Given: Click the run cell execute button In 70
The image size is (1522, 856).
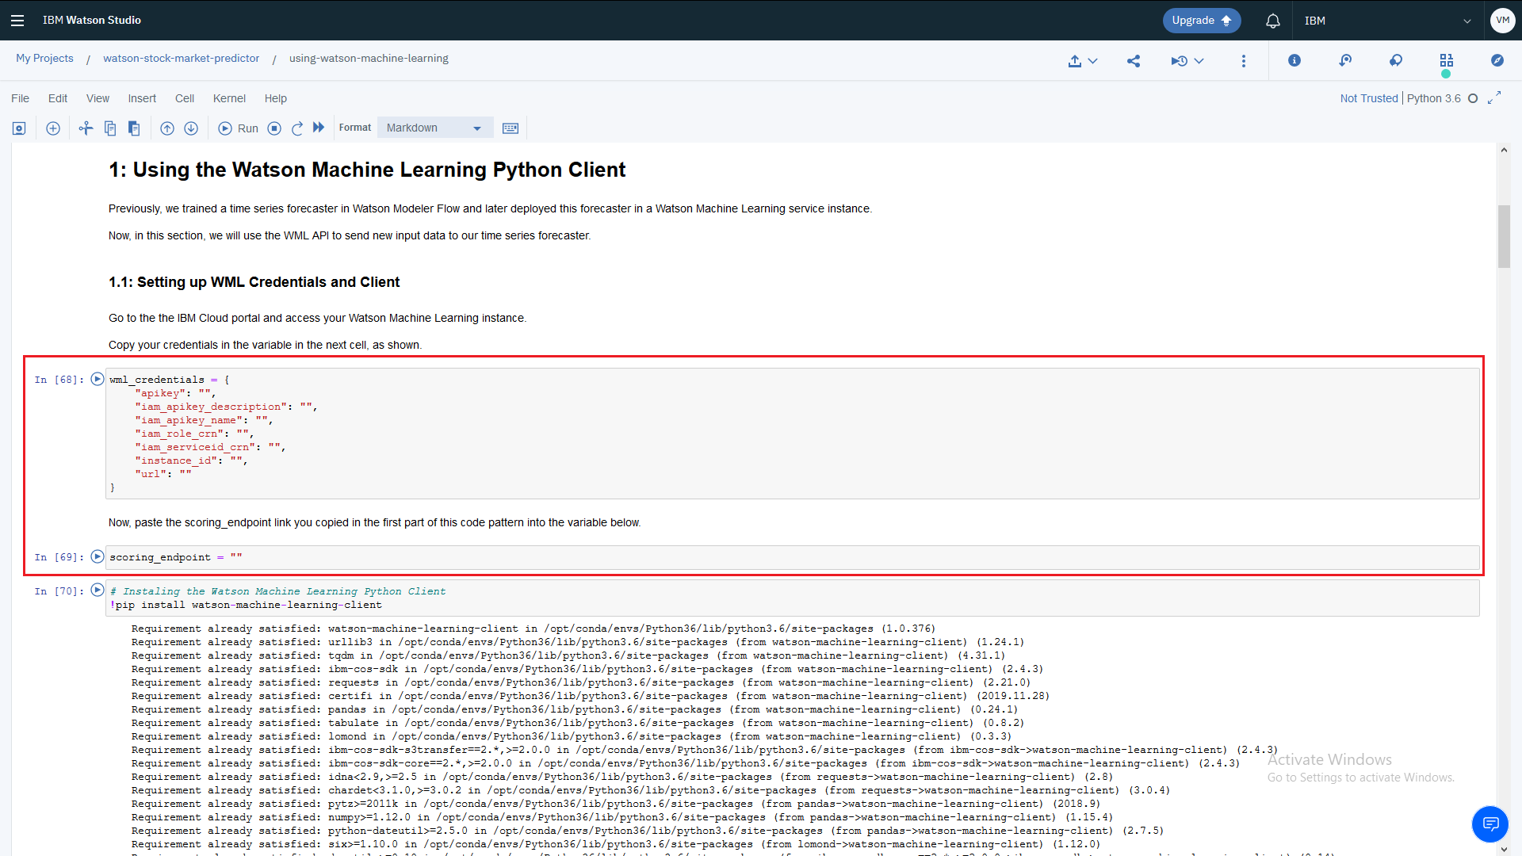Looking at the screenshot, I should point(96,590).
